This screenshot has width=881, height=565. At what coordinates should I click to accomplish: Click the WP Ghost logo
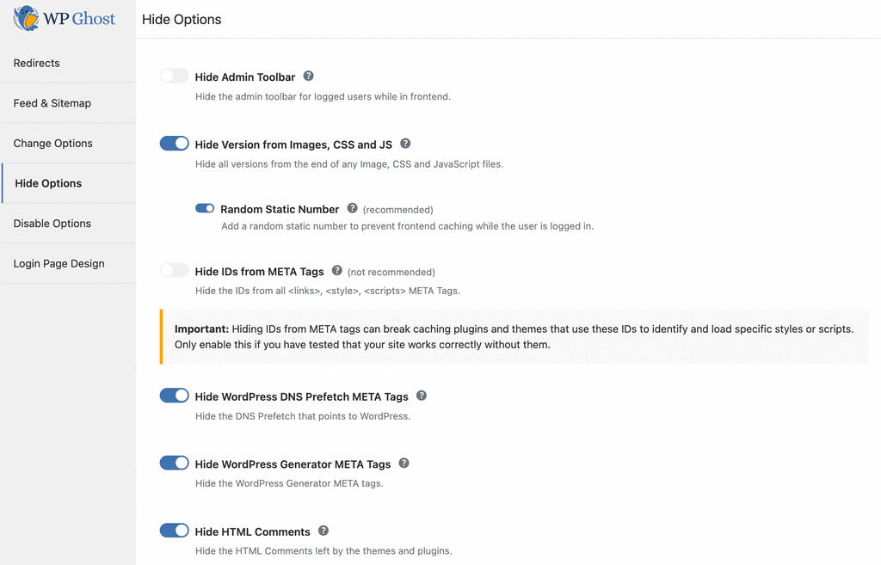[x=65, y=18]
